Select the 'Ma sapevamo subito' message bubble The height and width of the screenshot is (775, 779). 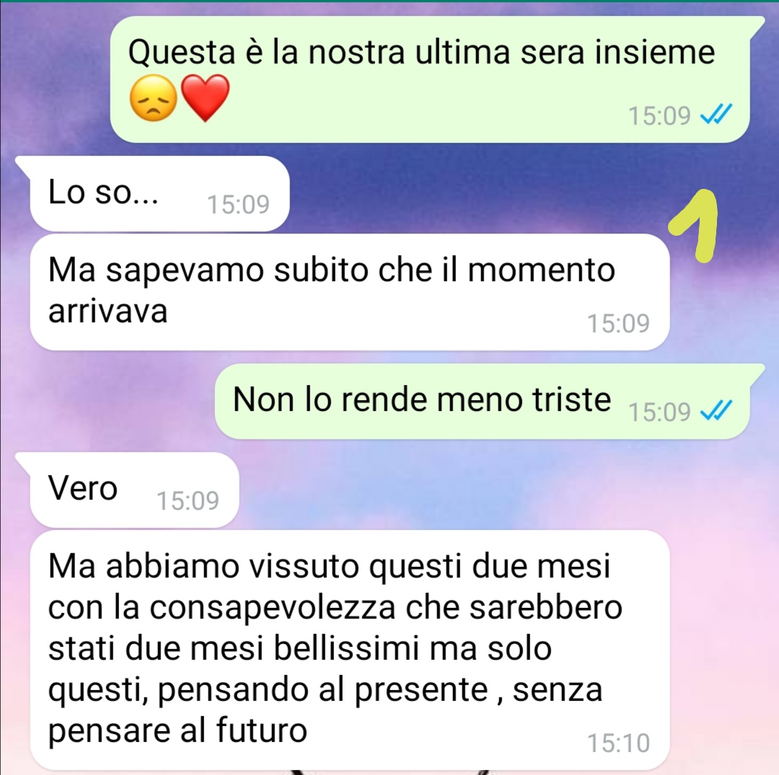(x=350, y=292)
